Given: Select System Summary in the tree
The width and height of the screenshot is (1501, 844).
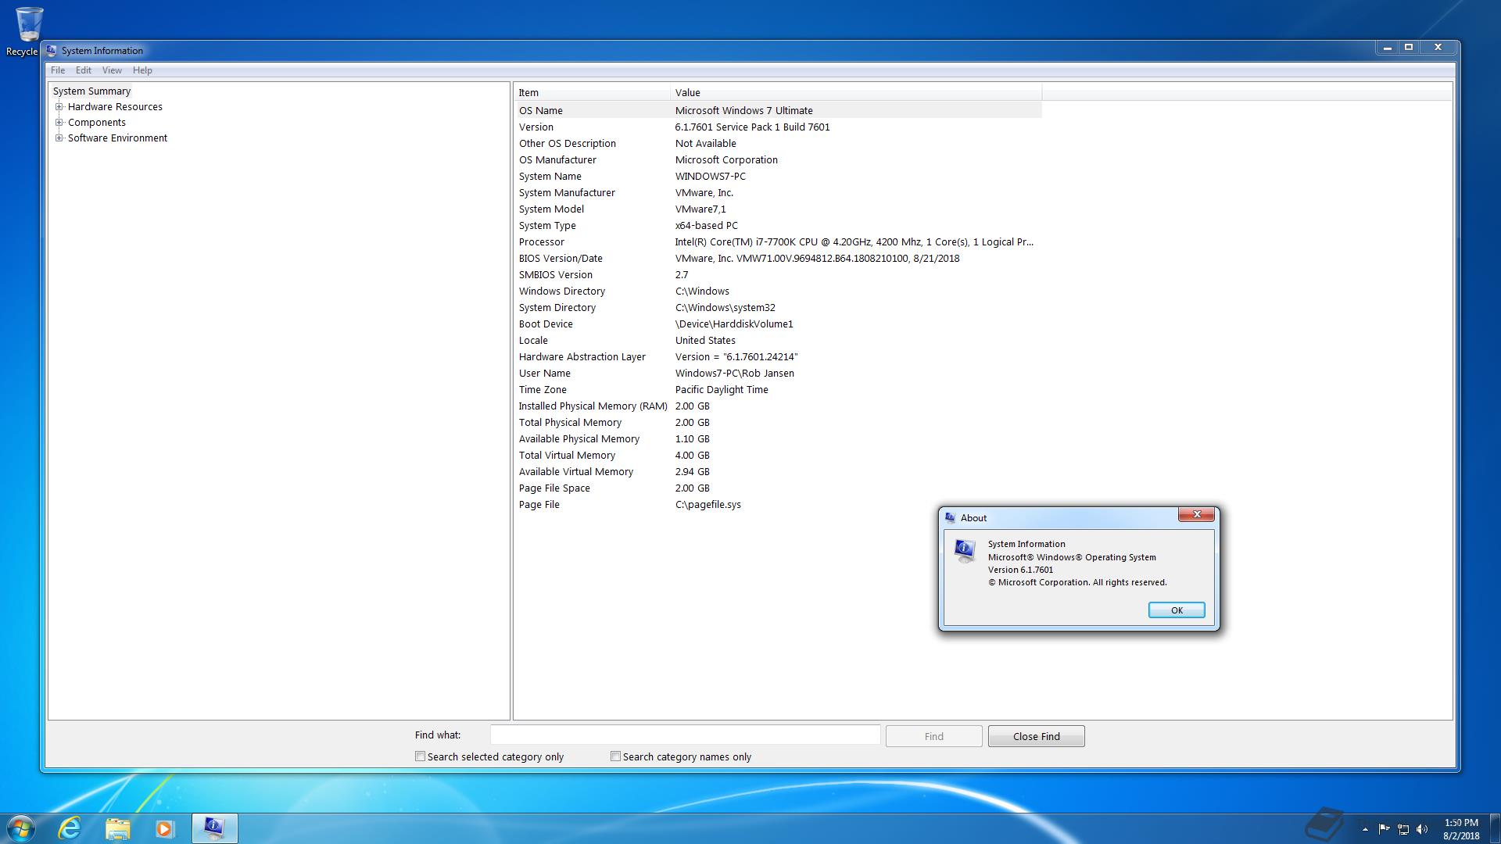Looking at the screenshot, I should 91,91.
